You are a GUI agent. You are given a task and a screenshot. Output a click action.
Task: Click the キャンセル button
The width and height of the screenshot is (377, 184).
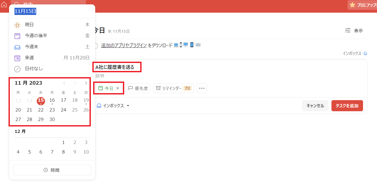tap(315, 106)
